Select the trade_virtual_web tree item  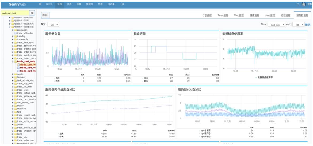click(x=26, y=93)
